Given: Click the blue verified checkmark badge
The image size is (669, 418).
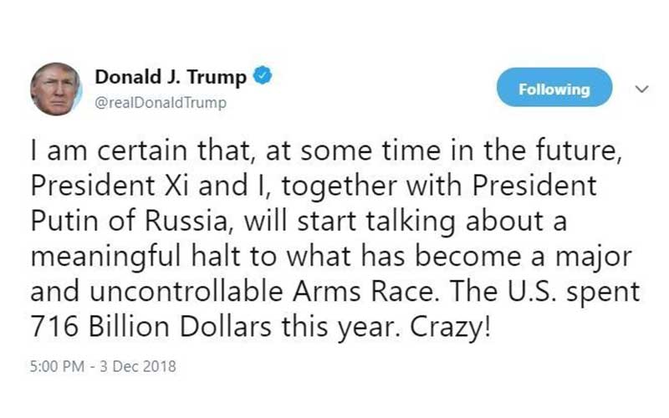Looking at the screenshot, I should coord(262,77).
